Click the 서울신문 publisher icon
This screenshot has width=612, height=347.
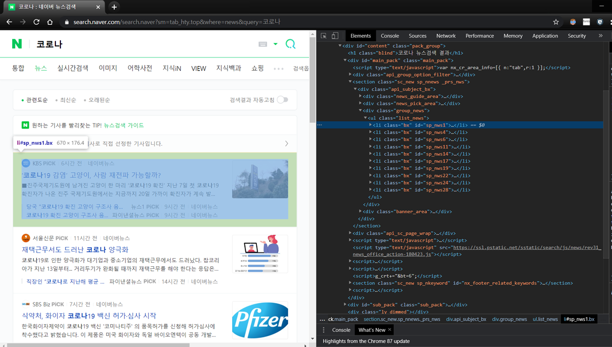click(x=26, y=238)
